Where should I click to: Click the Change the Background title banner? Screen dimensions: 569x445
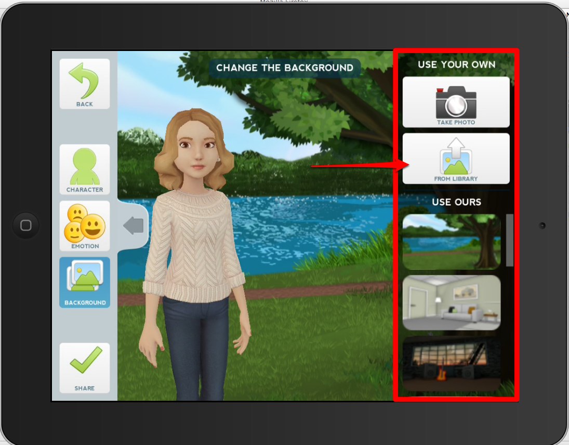click(x=284, y=68)
